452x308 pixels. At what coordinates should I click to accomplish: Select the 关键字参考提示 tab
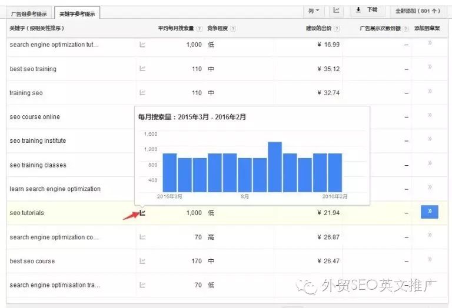coord(77,14)
